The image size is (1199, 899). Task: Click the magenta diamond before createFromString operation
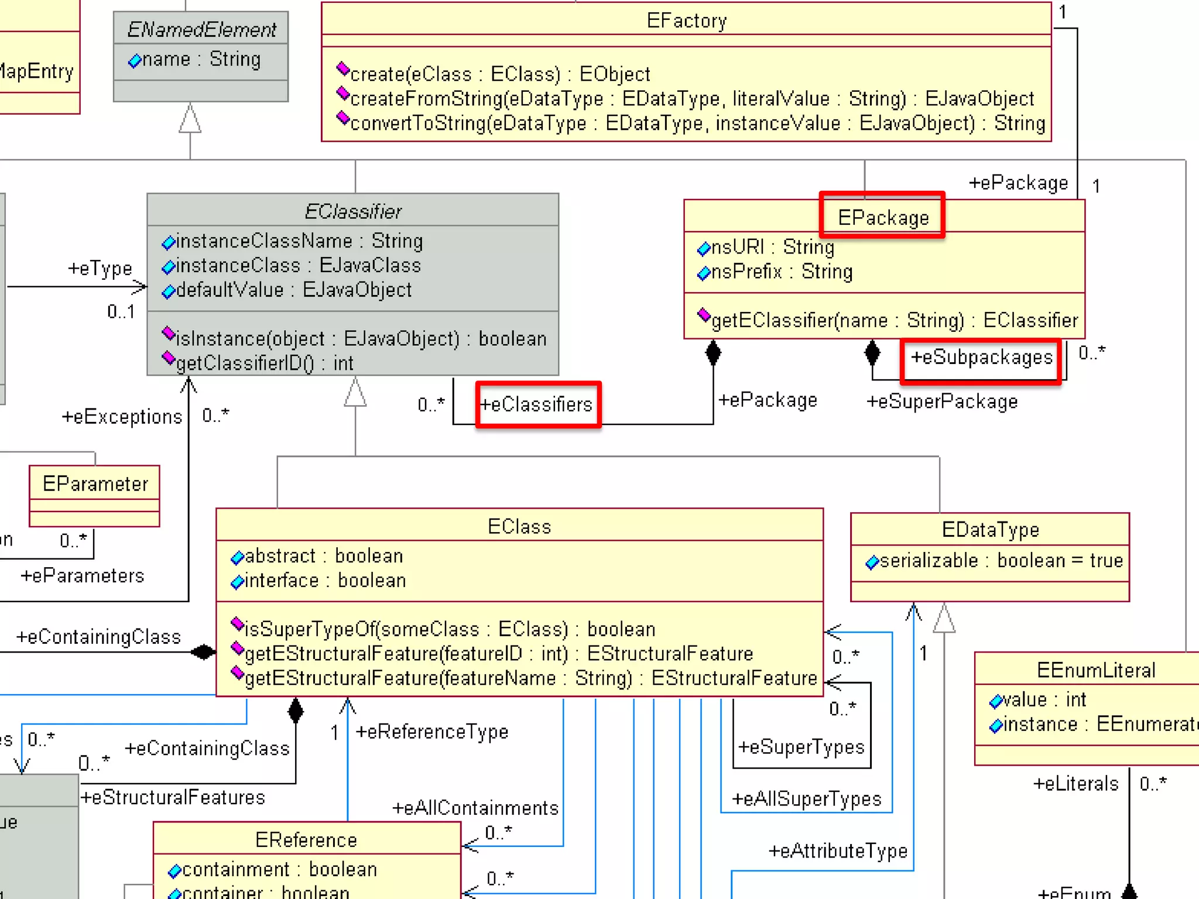click(343, 94)
